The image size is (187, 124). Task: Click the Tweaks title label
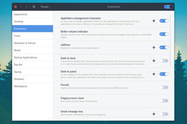44,7
